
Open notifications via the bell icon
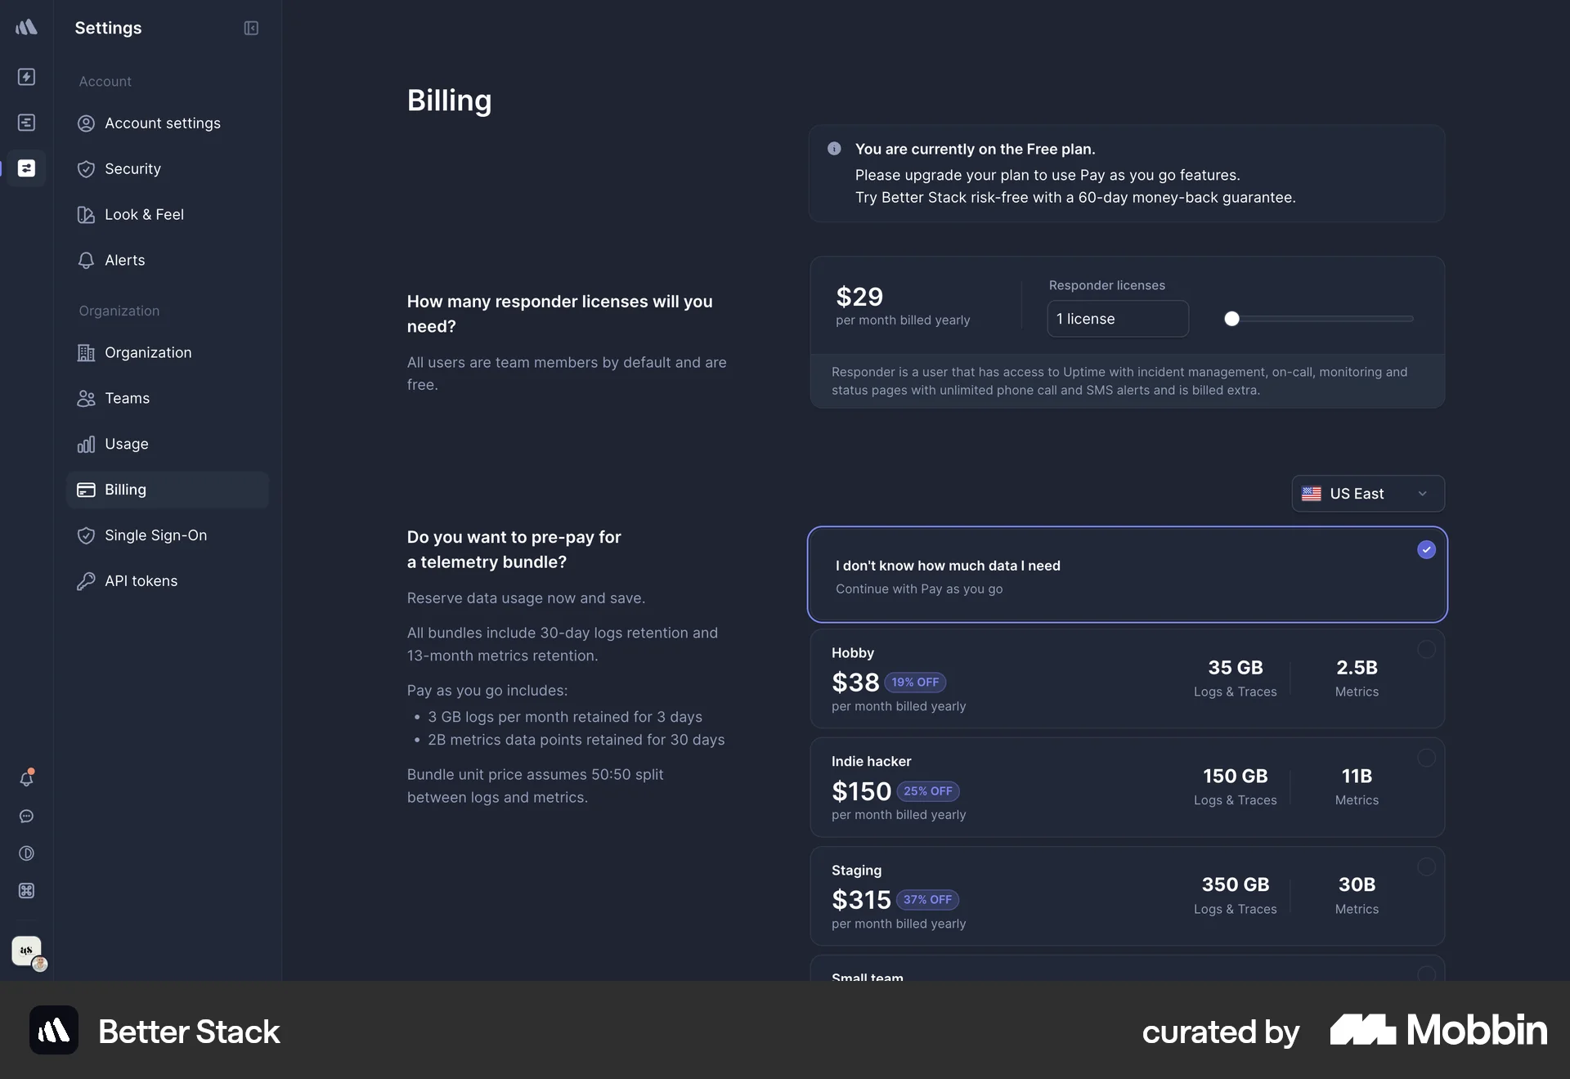27,778
